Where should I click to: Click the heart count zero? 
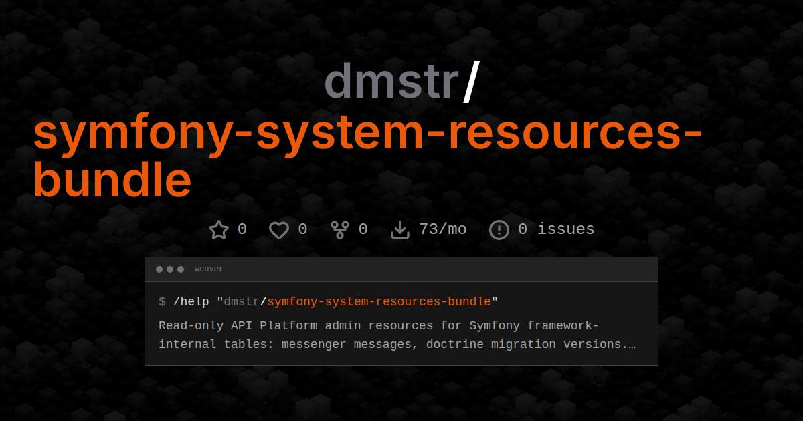click(x=302, y=229)
